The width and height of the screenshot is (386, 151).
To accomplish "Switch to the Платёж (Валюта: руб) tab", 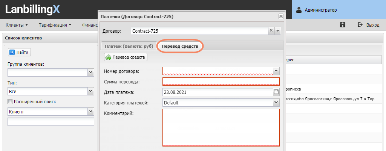I will point(129,46).
